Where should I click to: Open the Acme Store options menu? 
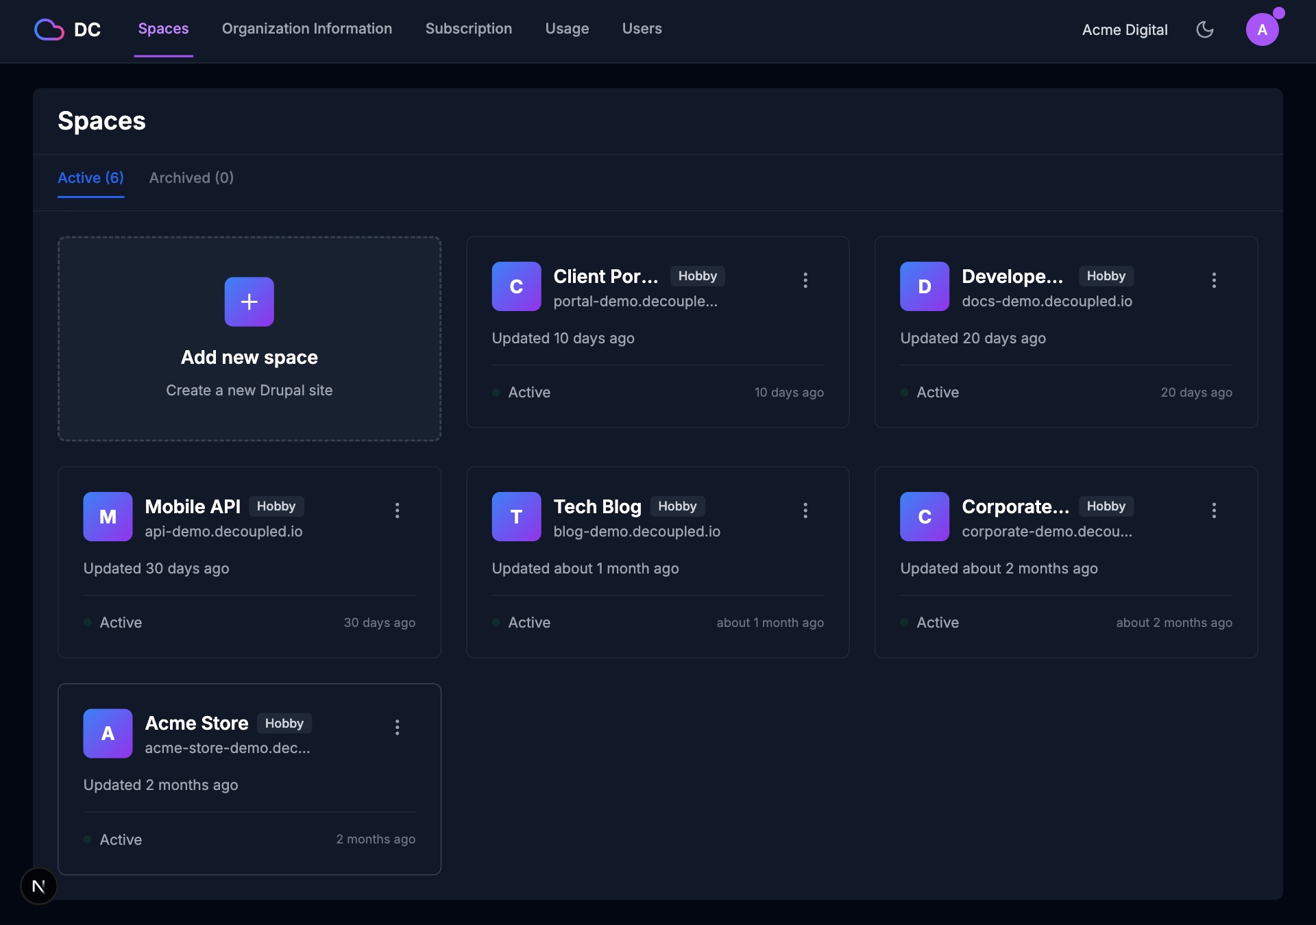point(397,727)
